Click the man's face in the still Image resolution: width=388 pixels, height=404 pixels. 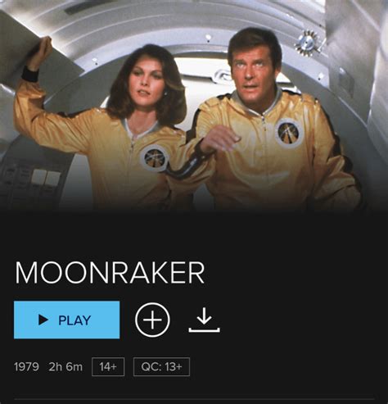point(250,70)
